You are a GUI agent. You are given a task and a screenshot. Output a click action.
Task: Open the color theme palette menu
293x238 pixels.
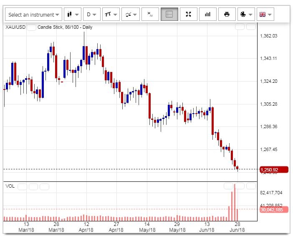coord(246,15)
